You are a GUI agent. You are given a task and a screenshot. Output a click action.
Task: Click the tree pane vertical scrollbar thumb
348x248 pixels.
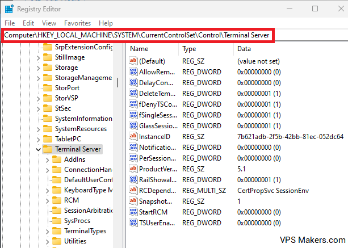click(x=118, y=82)
